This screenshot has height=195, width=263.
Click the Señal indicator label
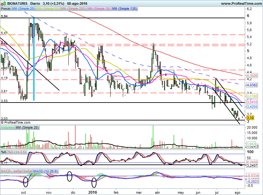tap(28, 171)
